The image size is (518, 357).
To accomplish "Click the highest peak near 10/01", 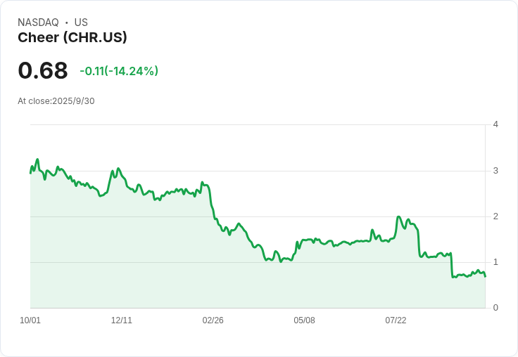I will click(37, 160).
